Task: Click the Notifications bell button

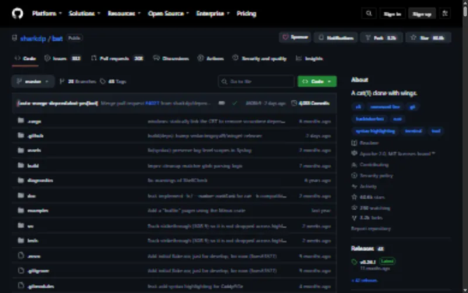Action: 335,38
